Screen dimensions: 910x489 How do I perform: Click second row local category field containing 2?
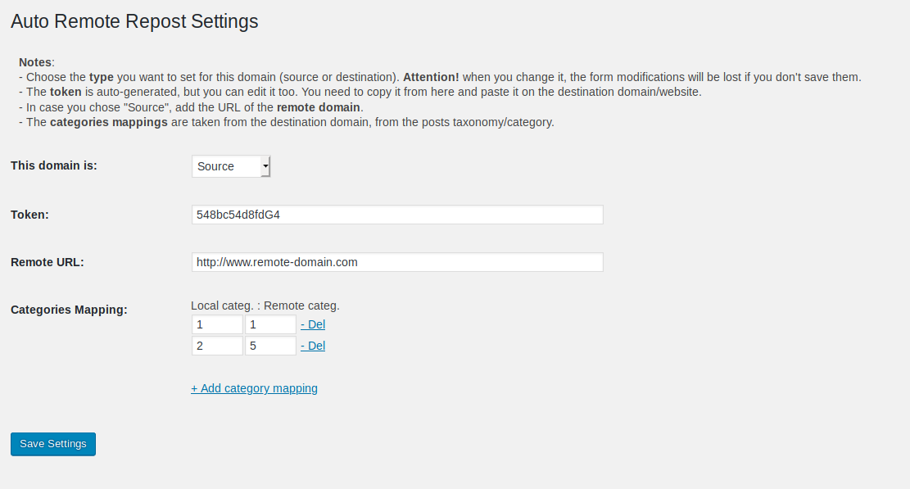[217, 346]
